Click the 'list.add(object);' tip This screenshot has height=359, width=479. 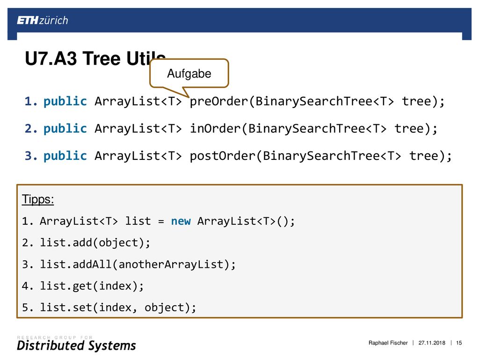pos(86,243)
